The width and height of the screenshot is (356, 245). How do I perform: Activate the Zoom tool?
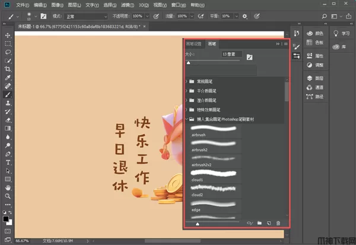tap(8, 195)
